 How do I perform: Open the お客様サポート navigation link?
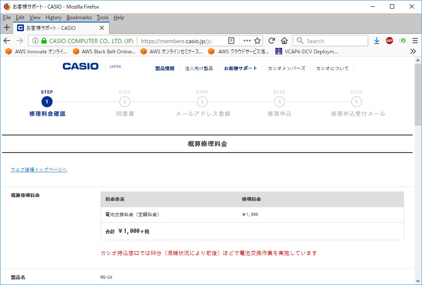click(x=241, y=68)
